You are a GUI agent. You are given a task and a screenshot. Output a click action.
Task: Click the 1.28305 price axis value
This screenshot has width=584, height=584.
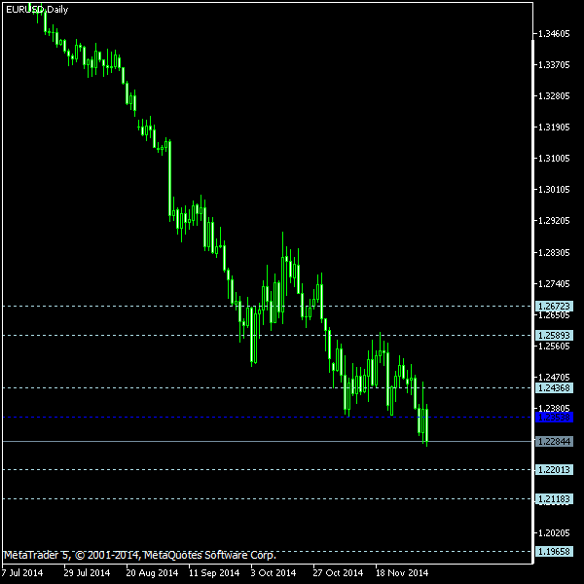pyautogui.click(x=554, y=253)
